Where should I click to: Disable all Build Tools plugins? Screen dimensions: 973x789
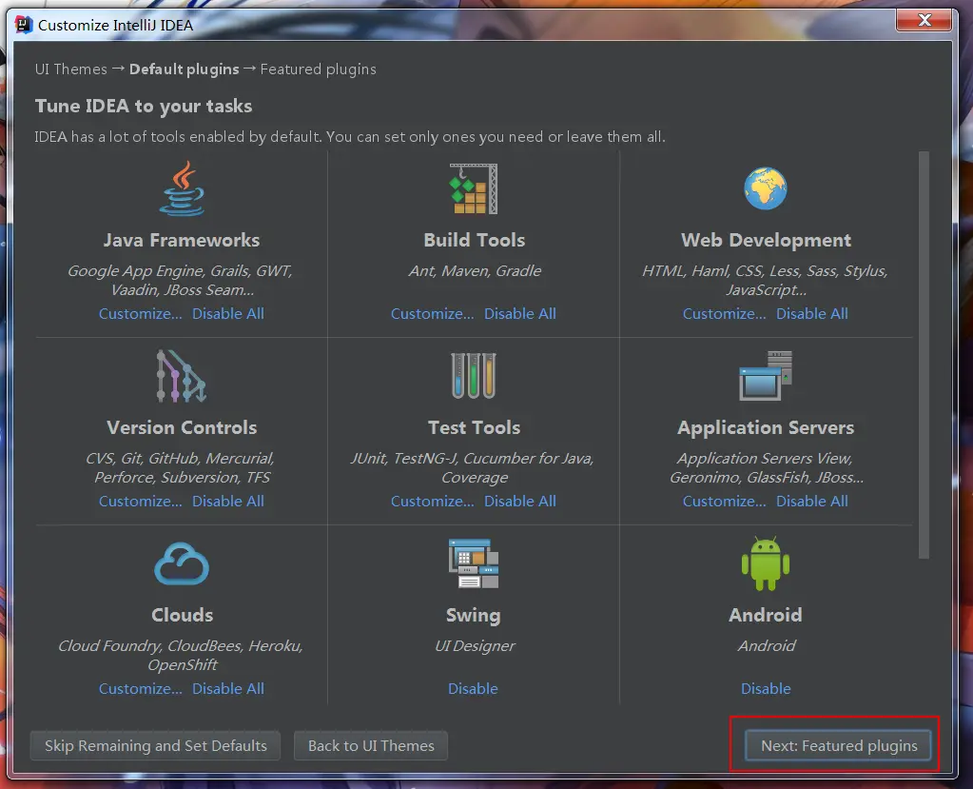[520, 313]
